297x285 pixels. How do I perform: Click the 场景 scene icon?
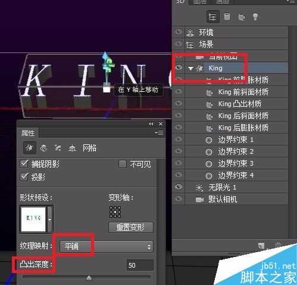pyautogui.click(x=190, y=45)
